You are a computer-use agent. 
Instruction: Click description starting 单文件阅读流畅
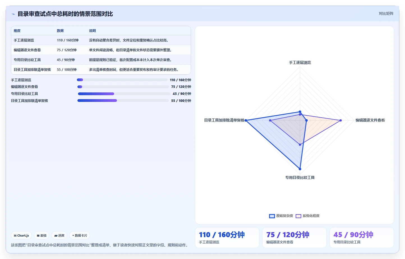(130, 50)
